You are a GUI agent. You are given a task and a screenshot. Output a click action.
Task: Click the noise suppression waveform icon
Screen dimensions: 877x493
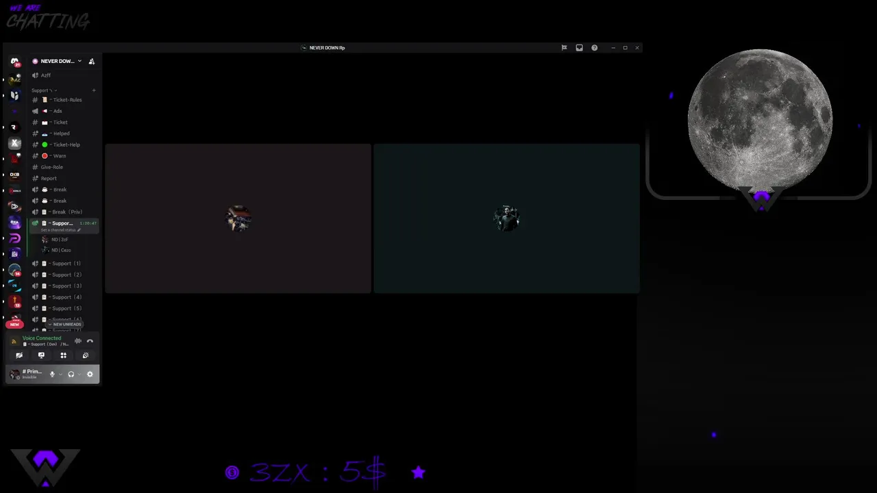pos(78,341)
